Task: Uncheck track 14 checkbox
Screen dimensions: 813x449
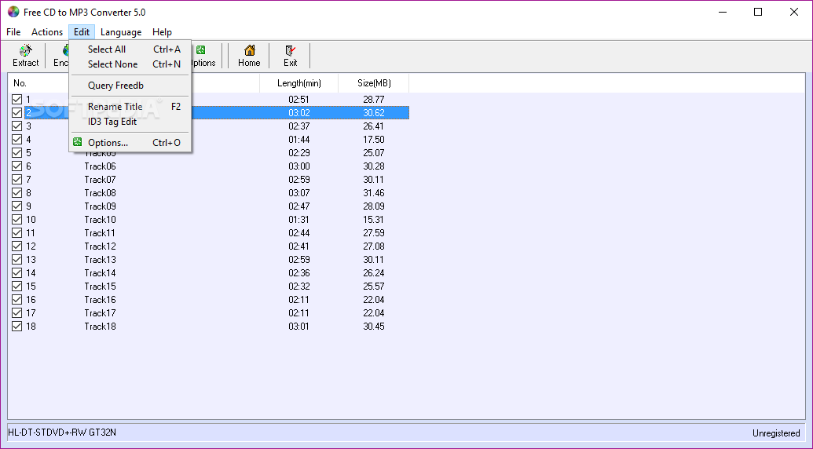Action: 17,273
